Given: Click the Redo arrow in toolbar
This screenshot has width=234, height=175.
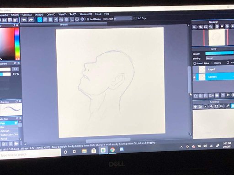Looking at the screenshot, I should (x=31, y=20).
